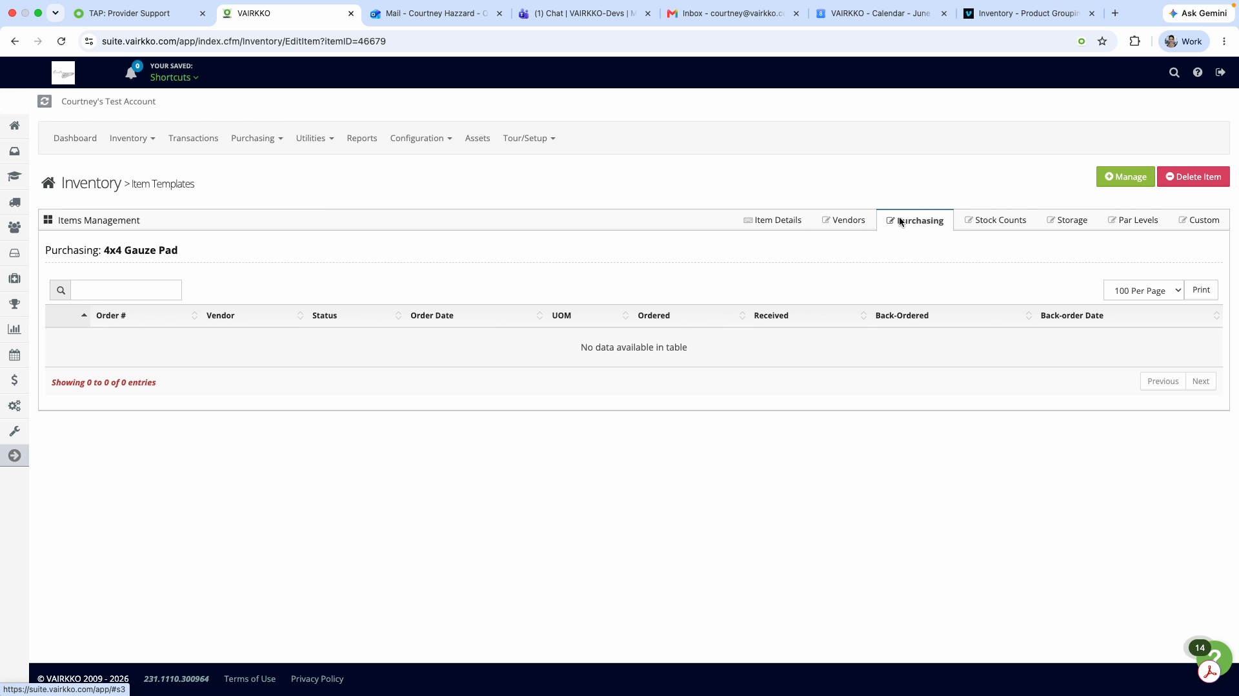Expand the Shortcuts dropdown
Image resolution: width=1239 pixels, height=696 pixels.
tap(174, 77)
